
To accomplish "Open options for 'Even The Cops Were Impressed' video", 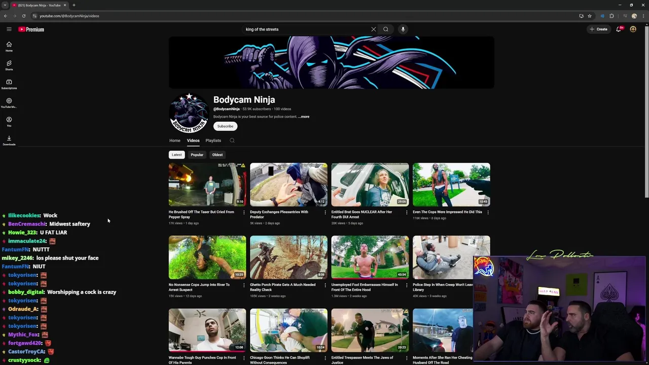I will (x=488, y=212).
